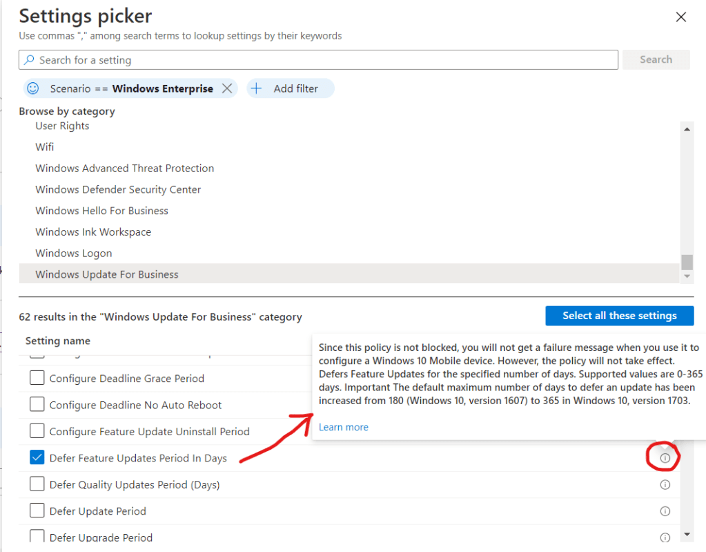Check Configure Deadline Grace Period
706x552 pixels.
[37, 379]
